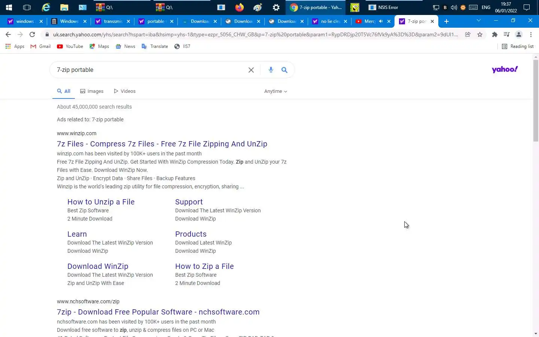Open the touch keyboard tray icon
Screen dimensions: 539x337
(473, 7)
